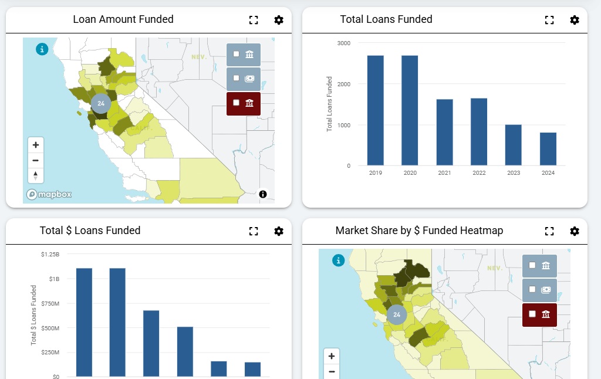Reset compass bearing on Loan Amount map

tap(36, 175)
